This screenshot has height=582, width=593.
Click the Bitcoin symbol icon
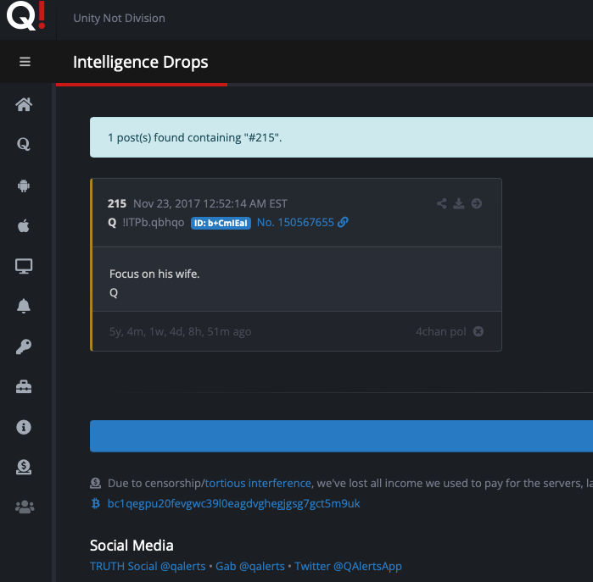(96, 503)
